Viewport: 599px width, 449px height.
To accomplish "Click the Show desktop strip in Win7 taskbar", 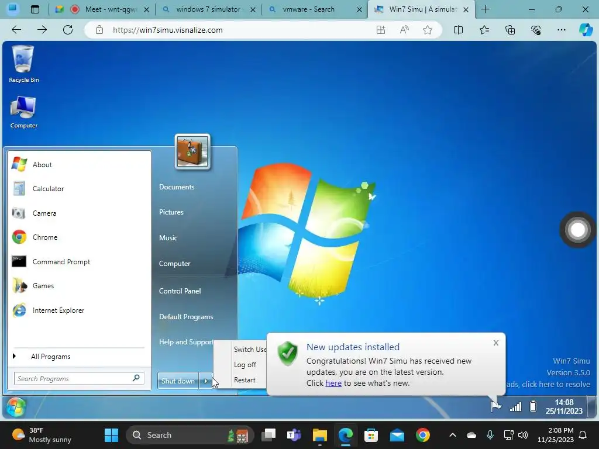I will (x=591, y=407).
